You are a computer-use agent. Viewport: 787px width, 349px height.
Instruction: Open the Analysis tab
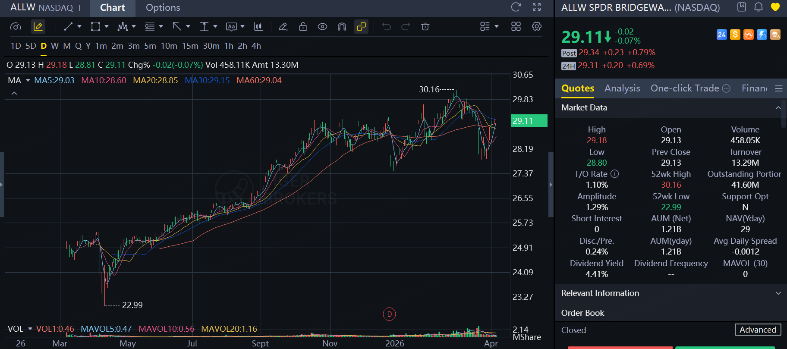(622, 88)
